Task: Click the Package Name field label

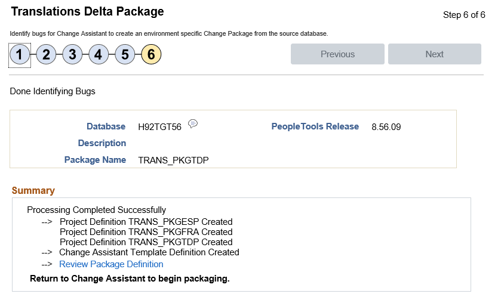Action: point(95,160)
